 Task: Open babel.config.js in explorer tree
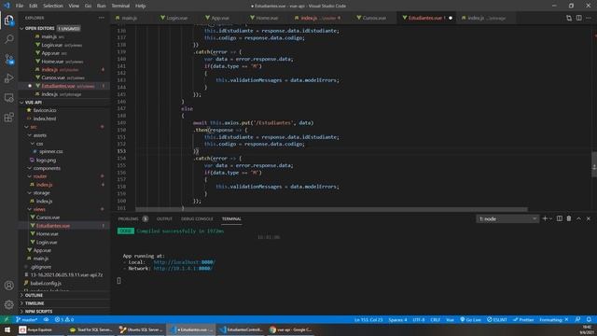[x=46, y=283]
